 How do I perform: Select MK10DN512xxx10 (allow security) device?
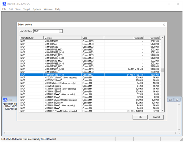[90, 100]
